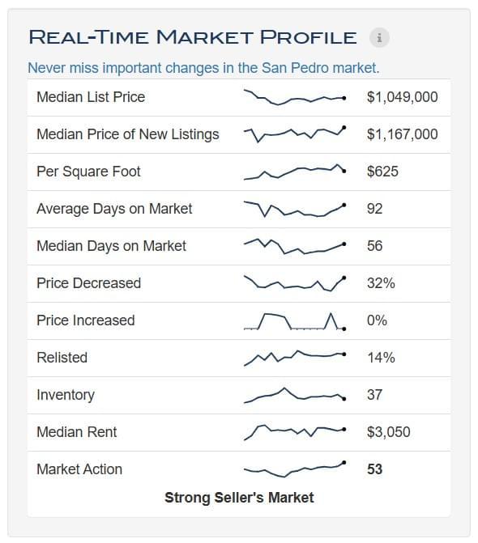
Task: Click the Price Decreased sparkline chart
Action: pyautogui.click(x=295, y=283)
